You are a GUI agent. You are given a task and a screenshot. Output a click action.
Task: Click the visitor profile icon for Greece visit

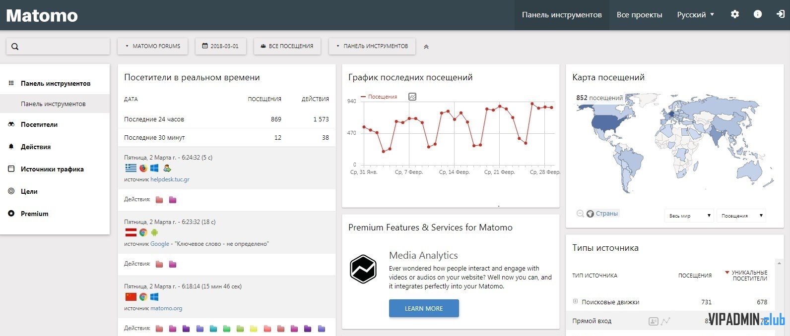pos(167,168)
